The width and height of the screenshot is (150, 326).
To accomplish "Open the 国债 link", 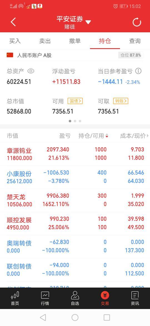I will (75, 101).
